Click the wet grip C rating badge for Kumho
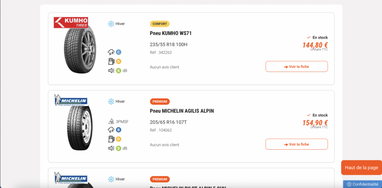This screenshot has height=188, width=382. coord(118,52)
